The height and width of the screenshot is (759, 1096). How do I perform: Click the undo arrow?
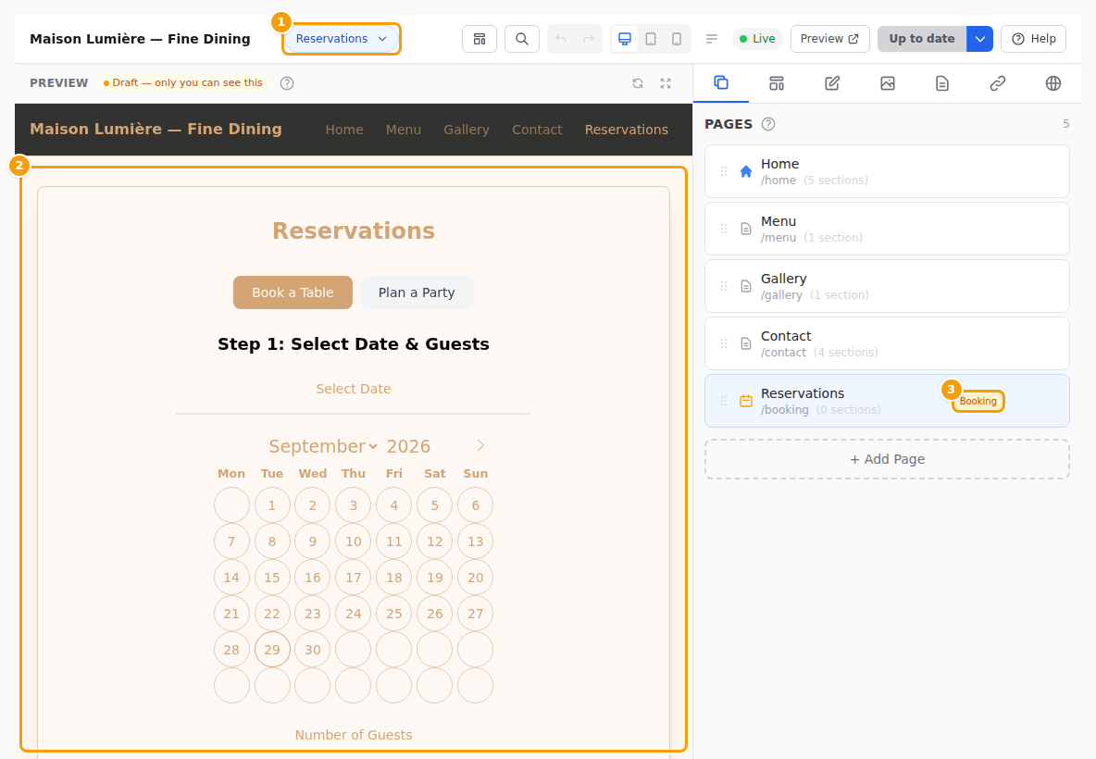tap(561, 39)
